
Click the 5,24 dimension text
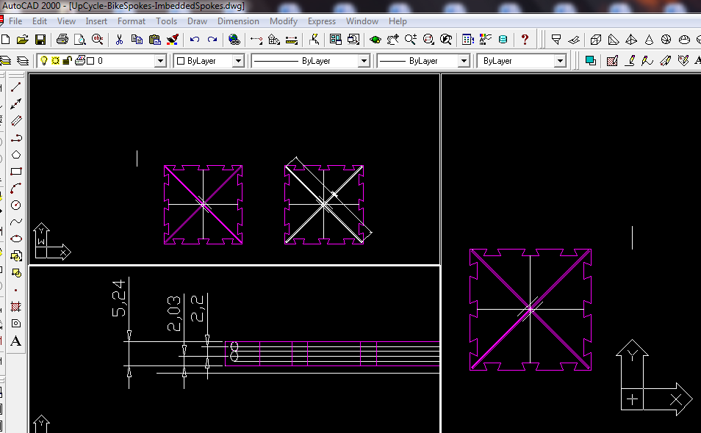119,298
